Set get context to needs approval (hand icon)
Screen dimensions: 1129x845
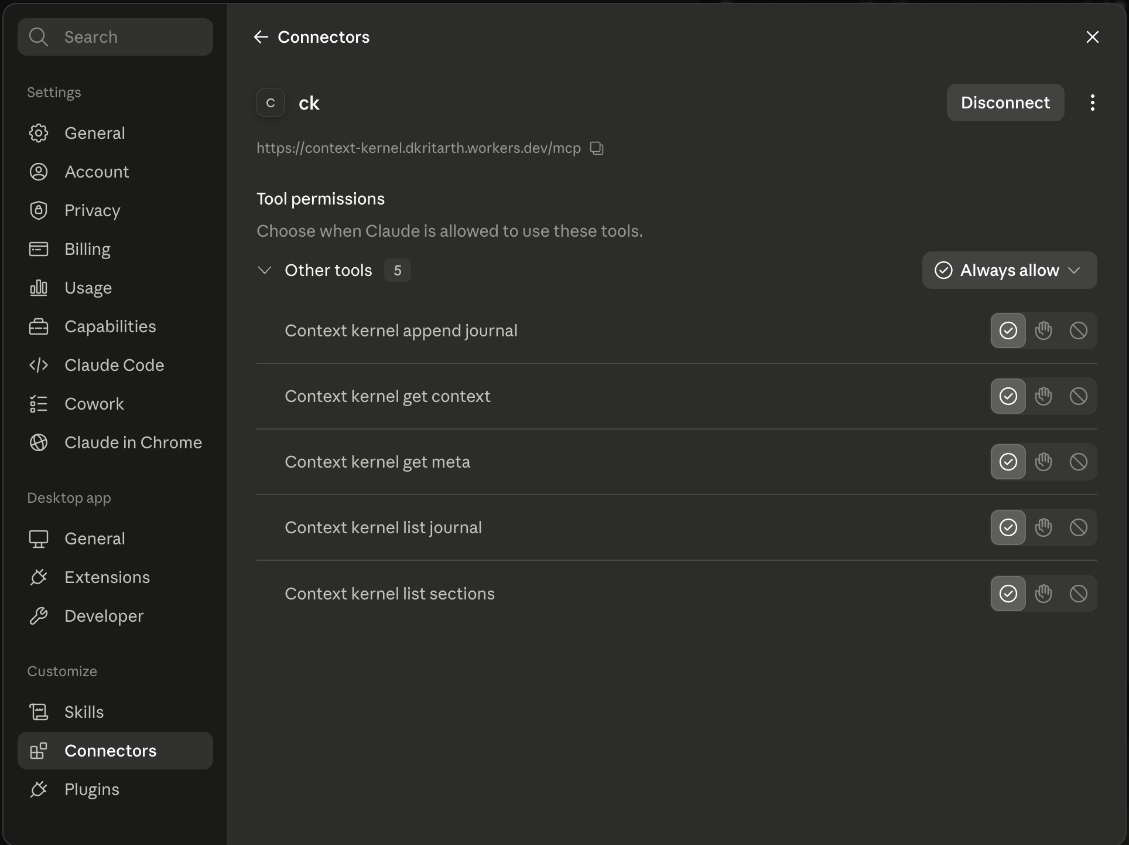point(1043,396)
